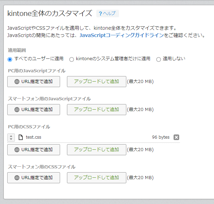Click the reorder handle beside test.css

click(11, 137)
